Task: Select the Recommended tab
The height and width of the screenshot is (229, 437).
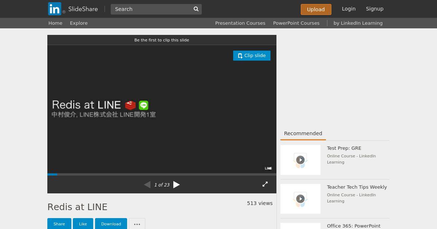Action: pos(303,133)
